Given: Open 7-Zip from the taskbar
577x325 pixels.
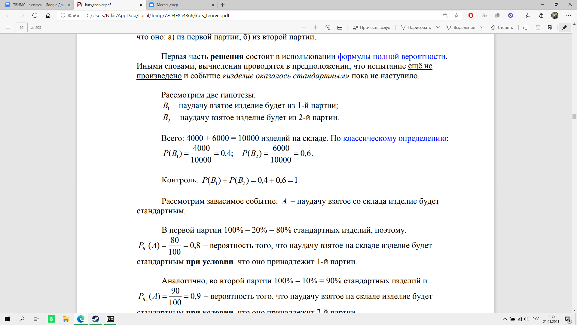Looking at the screenshot, I should (110, 319).
